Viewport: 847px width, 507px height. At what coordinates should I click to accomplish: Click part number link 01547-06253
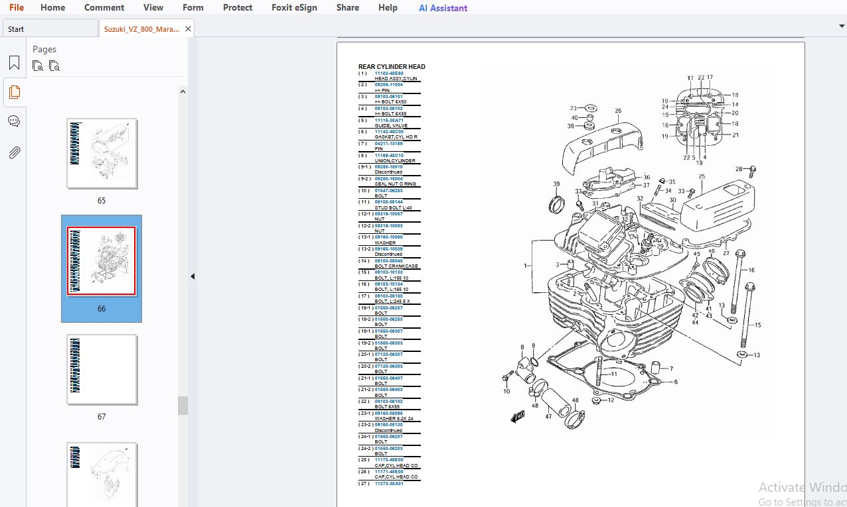(x=388, y=191)
